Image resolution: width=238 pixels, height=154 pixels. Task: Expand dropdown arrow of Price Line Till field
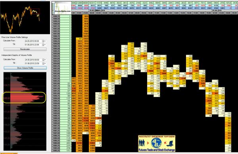(45, 45)
